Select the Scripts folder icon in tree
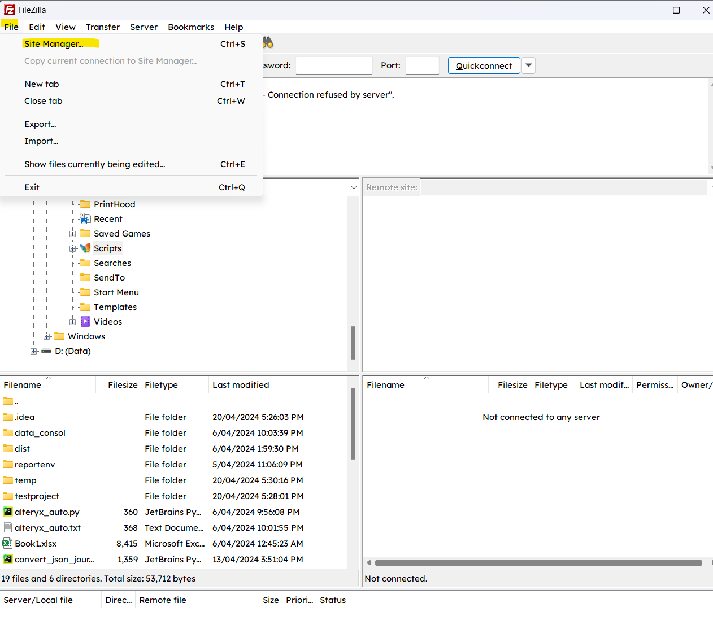 click(85, 248)
